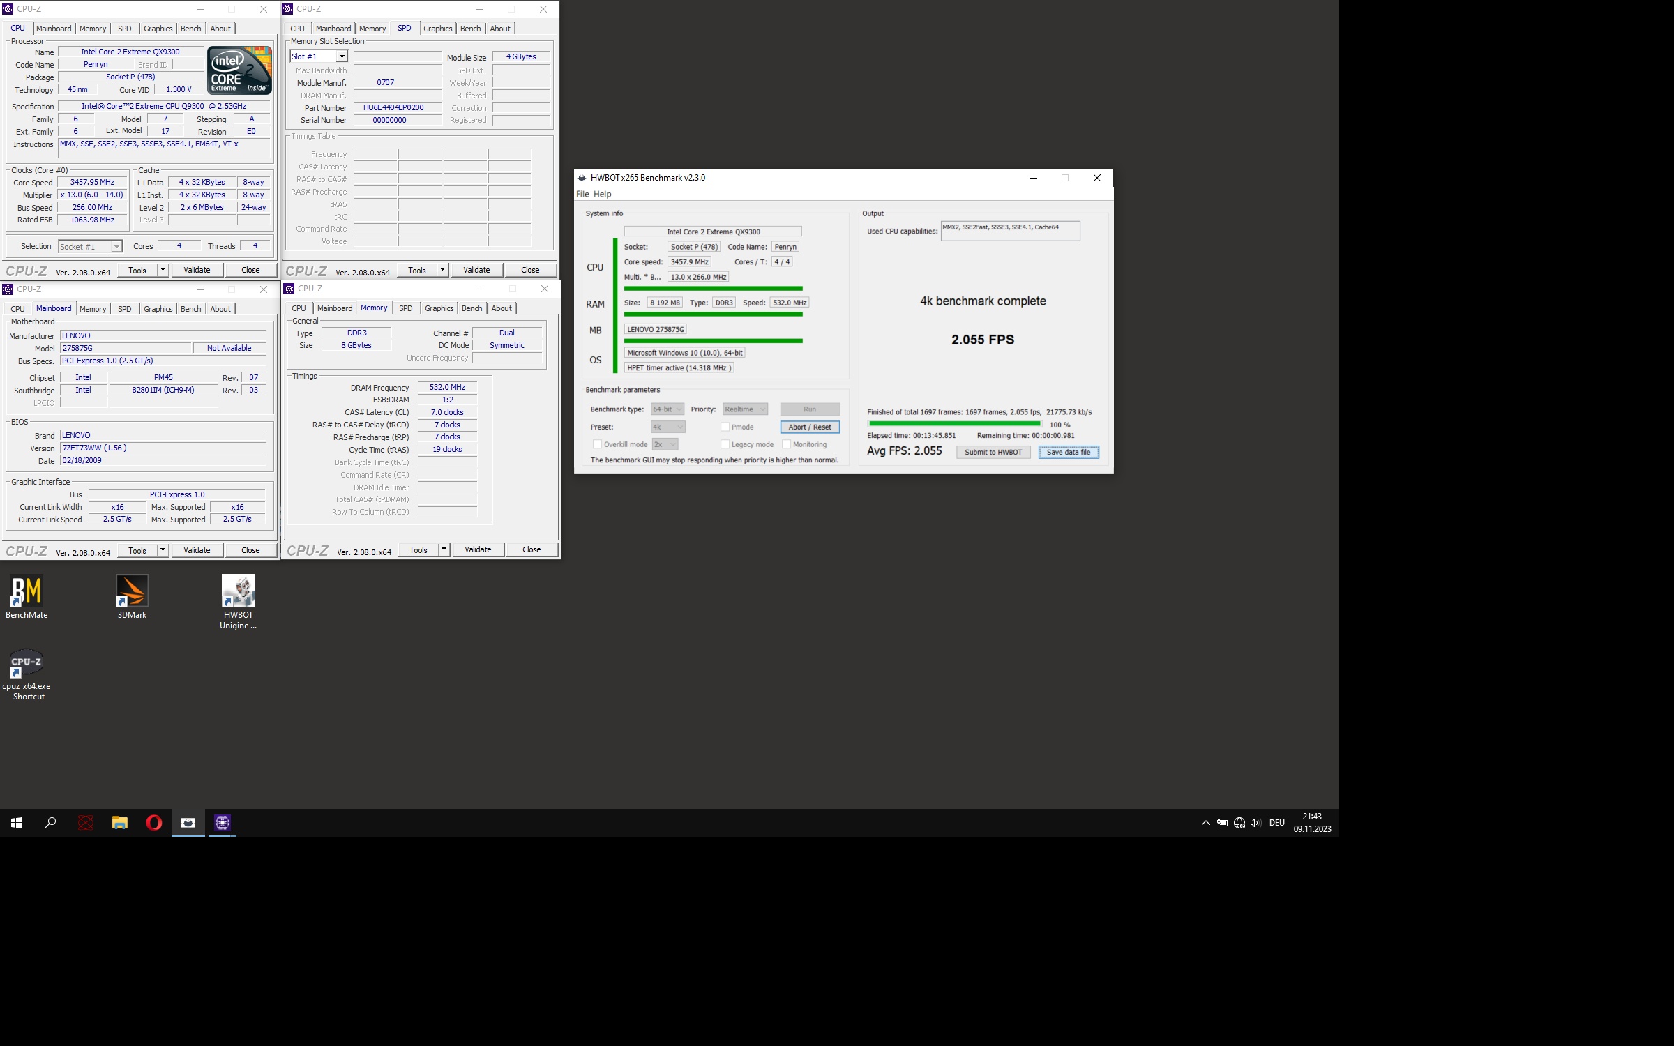1674x1046 pixels.
Task: Switch to Mainboard tab in top-left CPU-Z
Action: tap(54, 29)
